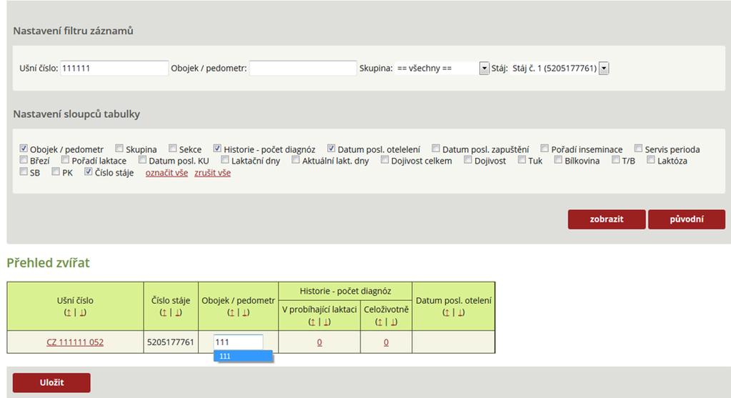Select stable number 5205177761 cell
Screen dimensions: 731x398
pyautogui.click(x=171, y=342)
